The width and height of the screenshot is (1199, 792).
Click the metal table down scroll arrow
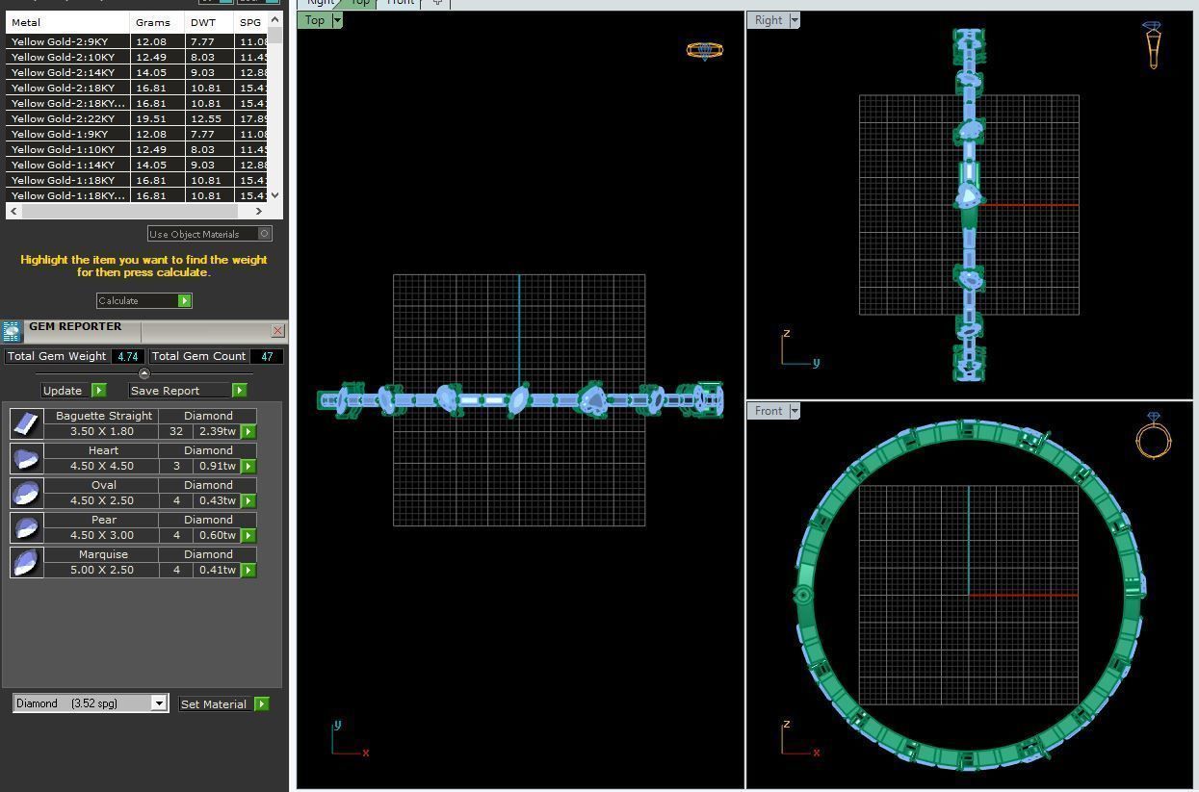[x=275, y=195]
